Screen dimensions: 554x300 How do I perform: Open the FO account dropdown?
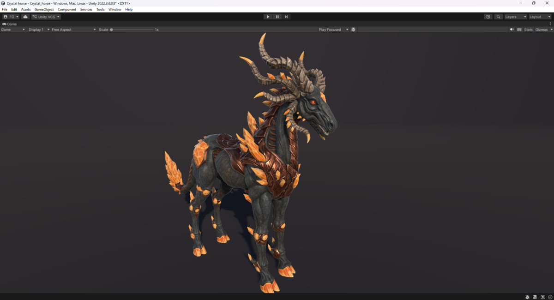11,17
